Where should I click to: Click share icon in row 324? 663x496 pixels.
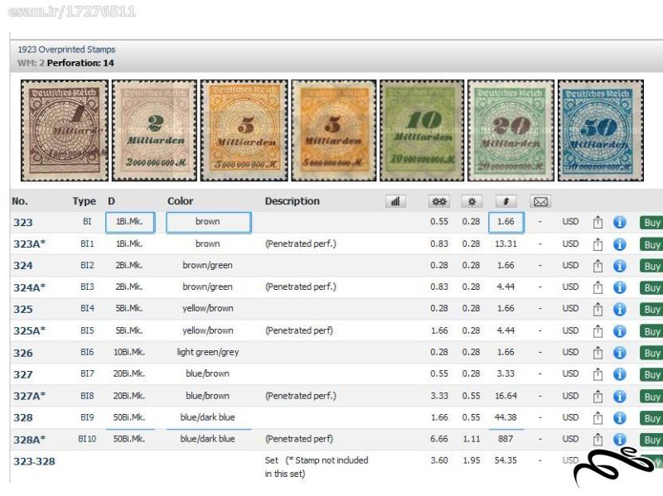coord(598,266)
